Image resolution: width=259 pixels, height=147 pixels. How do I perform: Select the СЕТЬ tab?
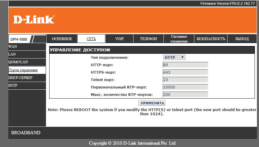pos(91,39)
